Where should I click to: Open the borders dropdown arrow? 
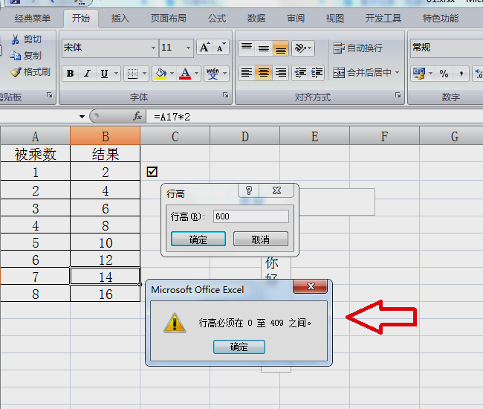[144, 74]
